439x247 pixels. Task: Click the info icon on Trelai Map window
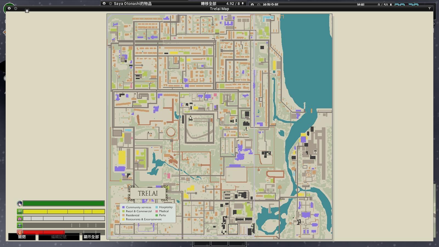click(x=16, y=9)
